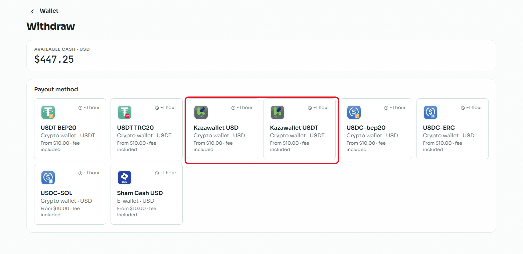The image size is (523, 254).
Task: Click the Sham Cash USD logo icon
Action: (x=124, y=178)
